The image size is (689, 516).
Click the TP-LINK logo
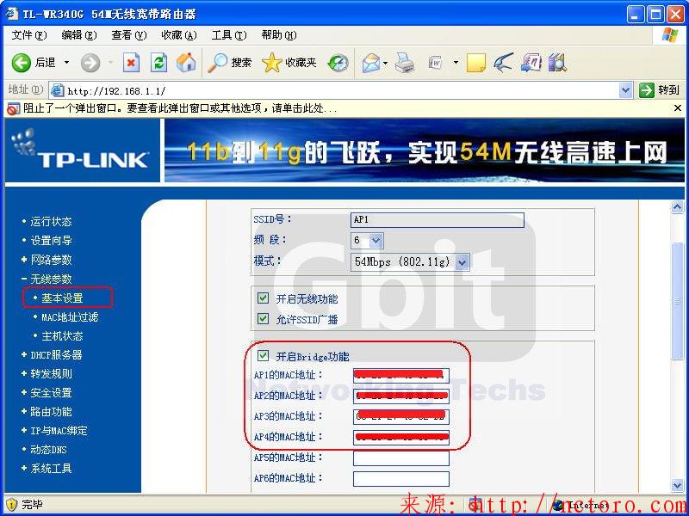pos(82,150)
